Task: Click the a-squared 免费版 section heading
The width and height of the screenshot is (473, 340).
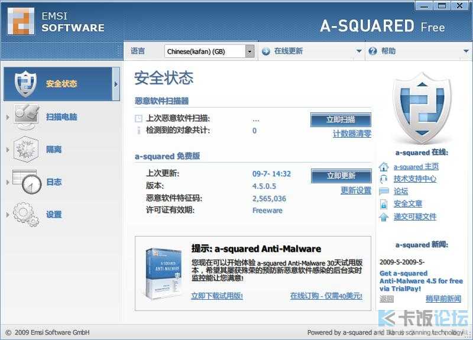Action: 167,156
